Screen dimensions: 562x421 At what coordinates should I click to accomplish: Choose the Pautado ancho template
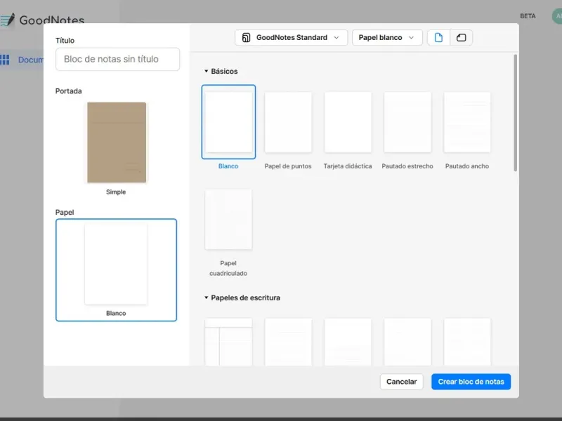tap(467, 122)
